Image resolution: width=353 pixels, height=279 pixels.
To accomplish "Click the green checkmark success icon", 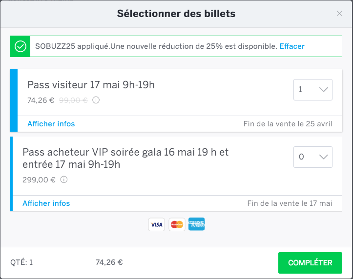I will click(x=21, y=46).
